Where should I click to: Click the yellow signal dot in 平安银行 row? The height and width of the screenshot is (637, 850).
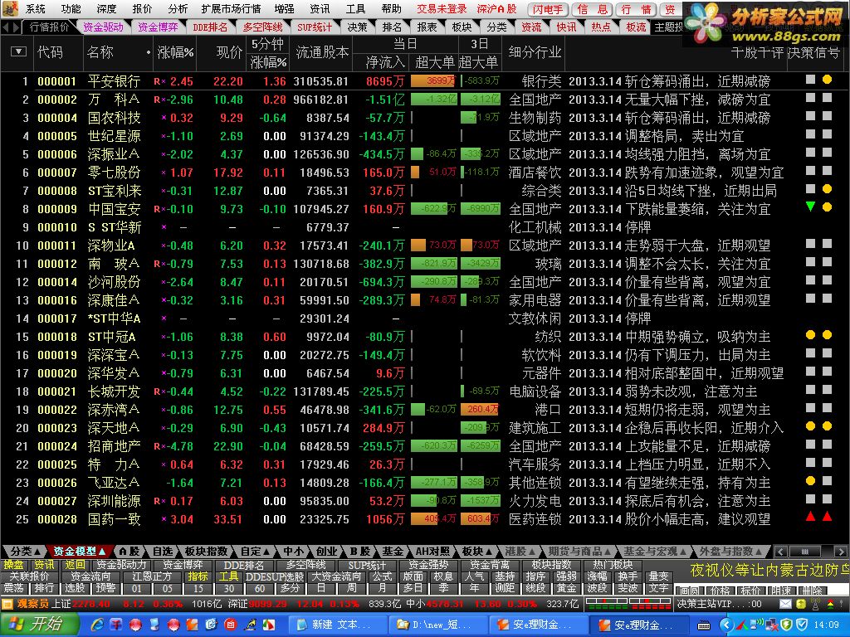827,80
